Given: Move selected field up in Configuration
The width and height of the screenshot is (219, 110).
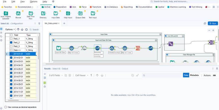Looking at the screenshot, I should point(18,30).
